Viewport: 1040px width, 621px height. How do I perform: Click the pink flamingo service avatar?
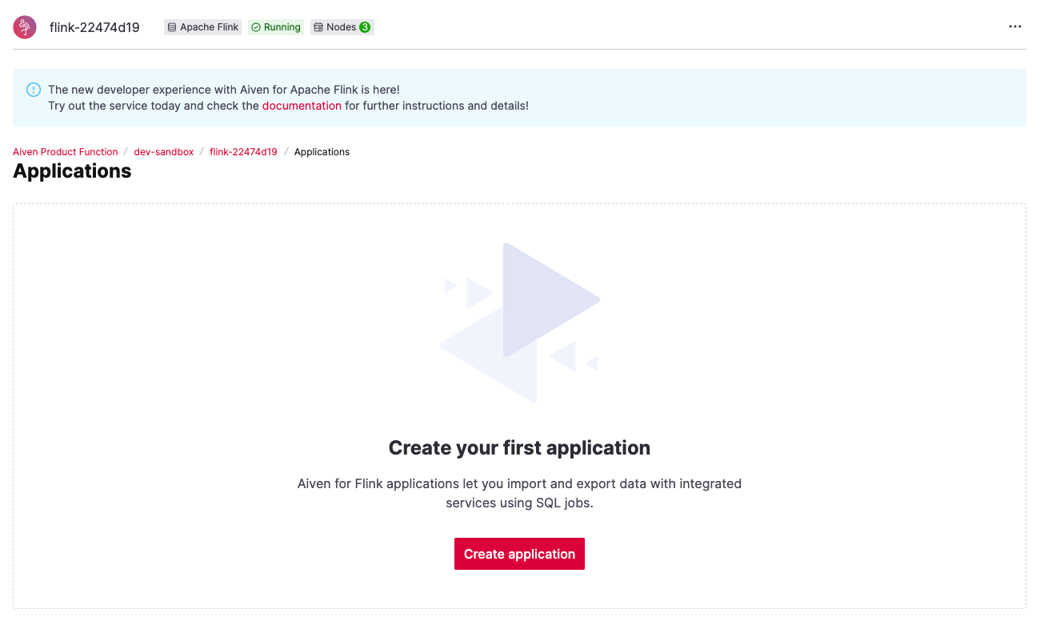(x=24, y=26)
